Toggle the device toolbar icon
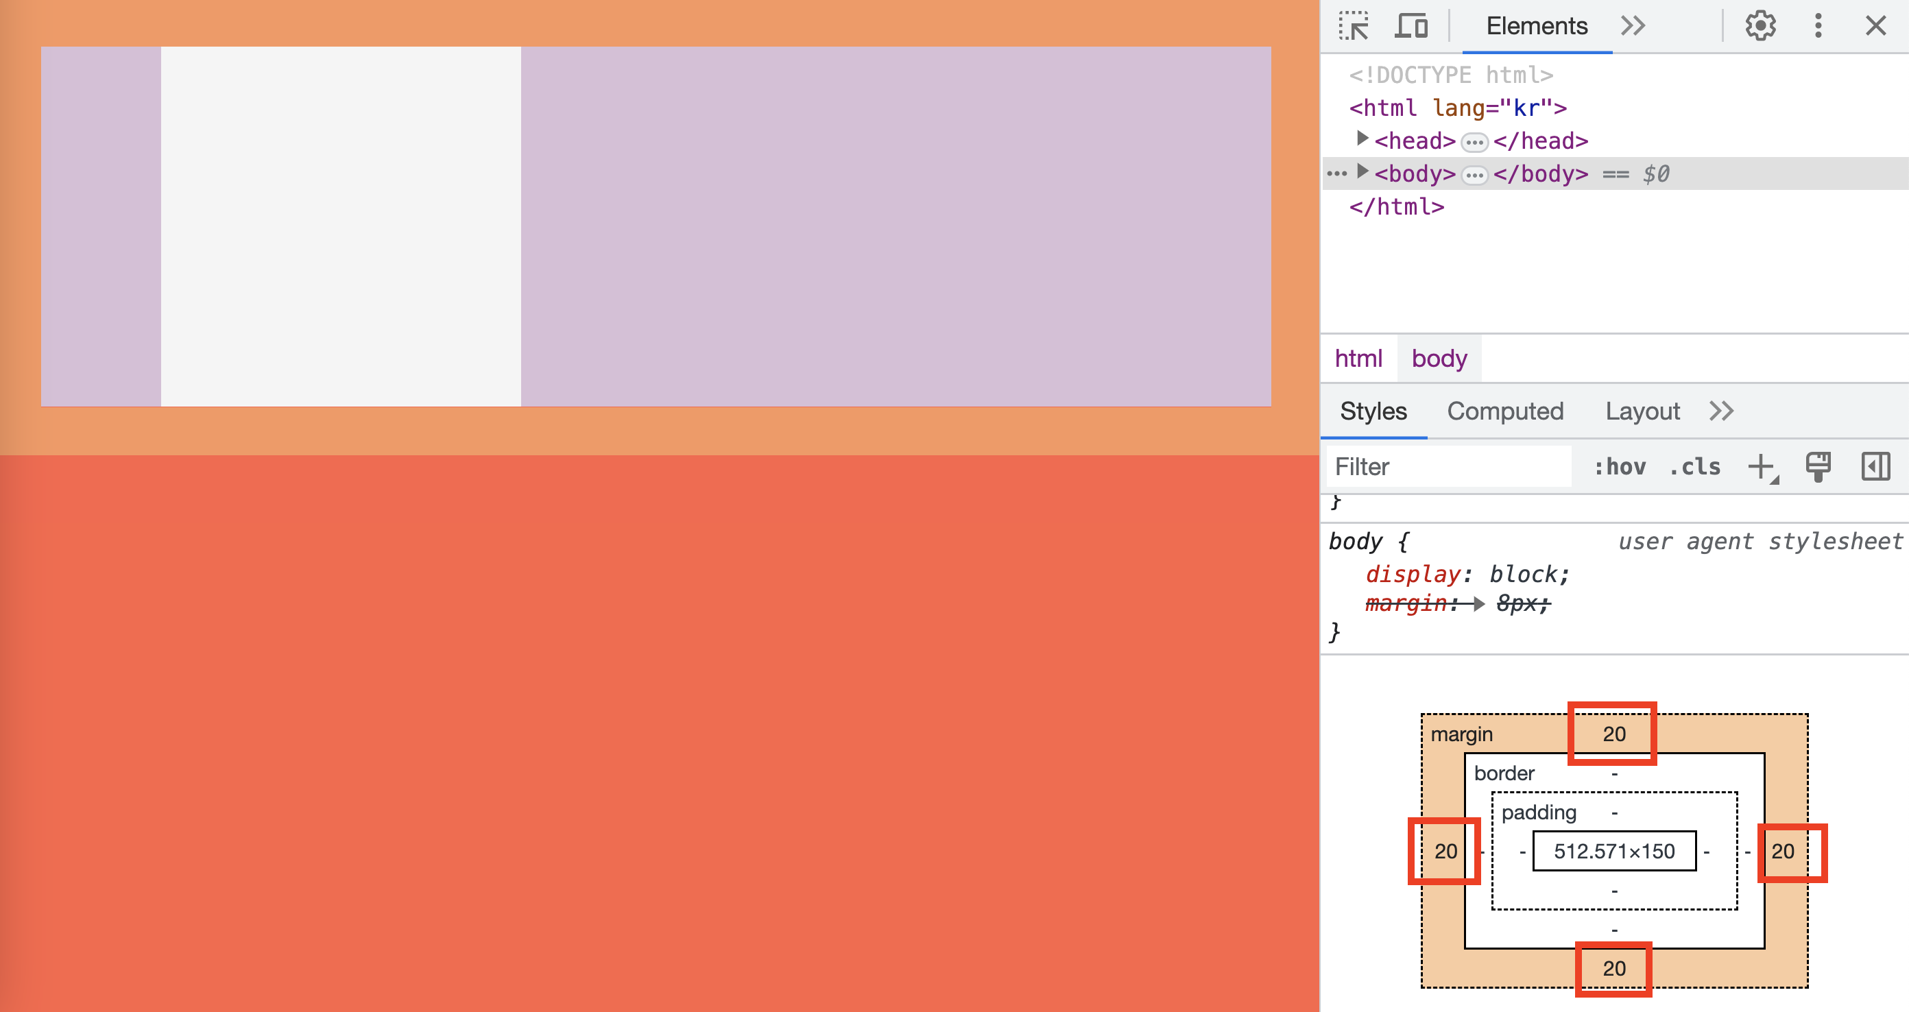This screenshot has height=1012, width=1909. pos(1411,26)
